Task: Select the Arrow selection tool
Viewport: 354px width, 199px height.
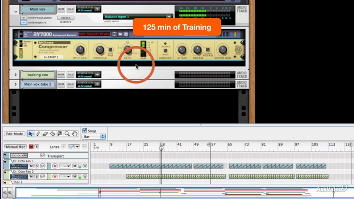Action: pos(31,134)
